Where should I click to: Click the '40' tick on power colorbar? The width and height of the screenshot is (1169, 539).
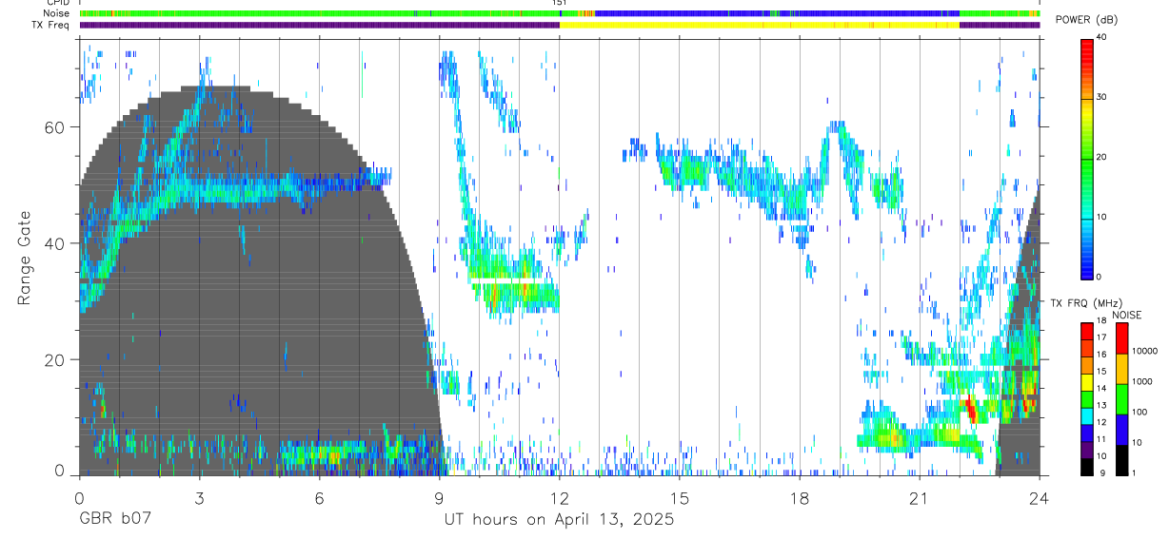coord(1102,37)
